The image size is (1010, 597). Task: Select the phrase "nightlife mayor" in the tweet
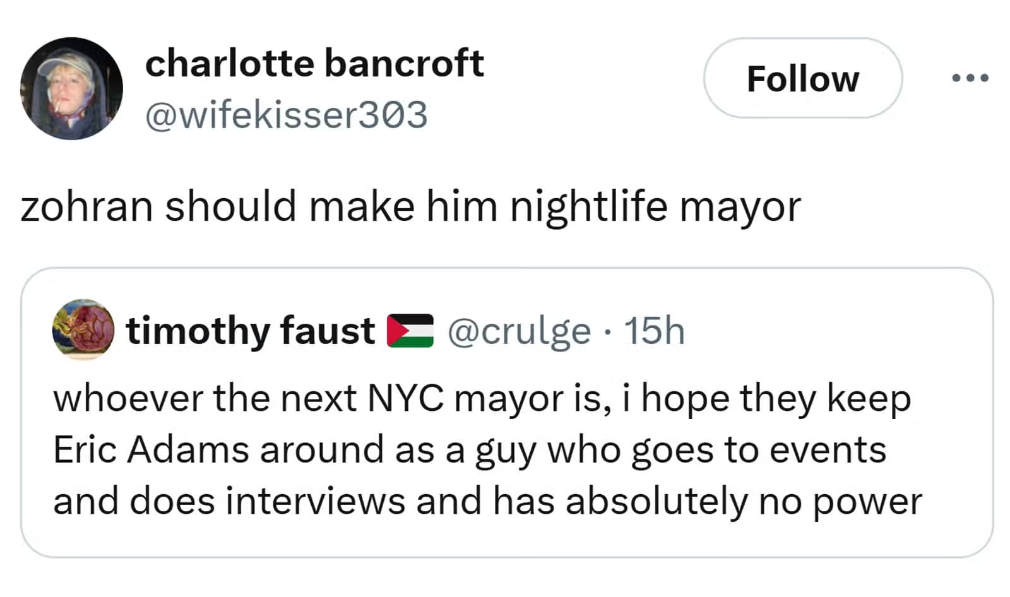(x=655, y=207)
